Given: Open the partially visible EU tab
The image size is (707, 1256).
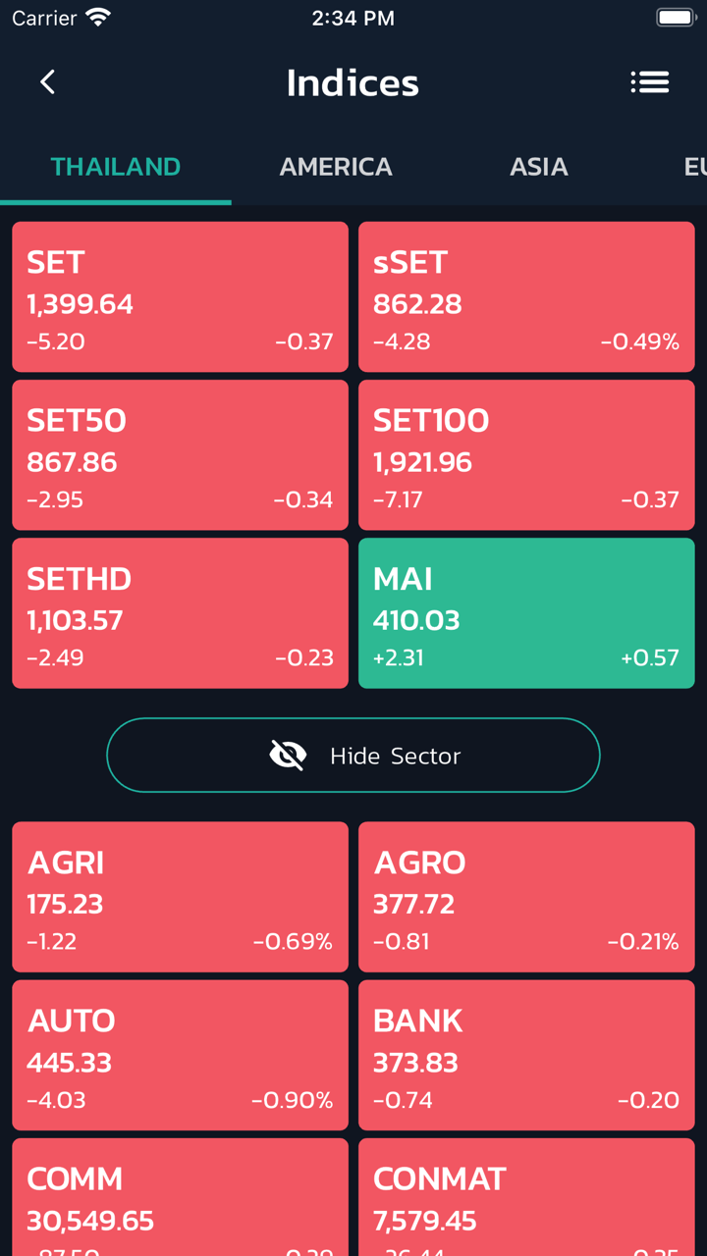Looking at the screenshot, I should (693, 167).
